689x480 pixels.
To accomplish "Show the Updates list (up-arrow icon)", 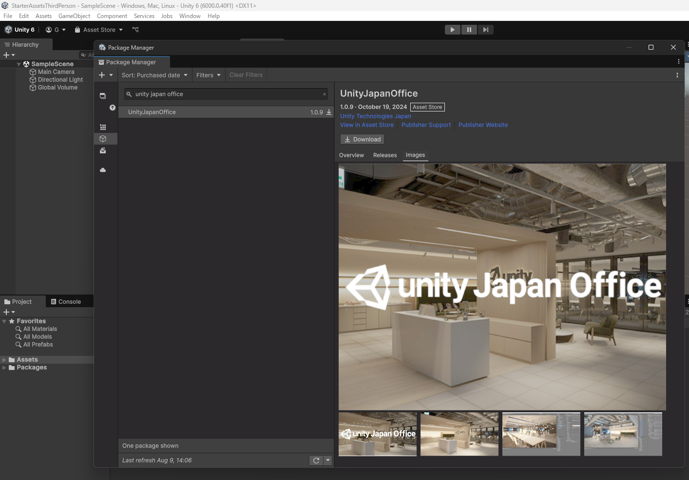I will point(113,108).
